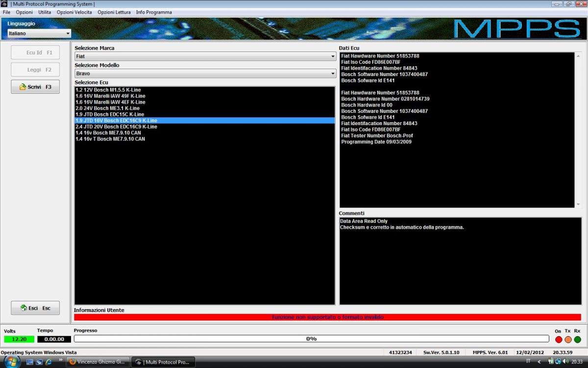The image size is (588, 368).
Task: Select 1.2 12V Bosch M1.5.5 K-Line ECU
Action: click(x=205, y=90)
